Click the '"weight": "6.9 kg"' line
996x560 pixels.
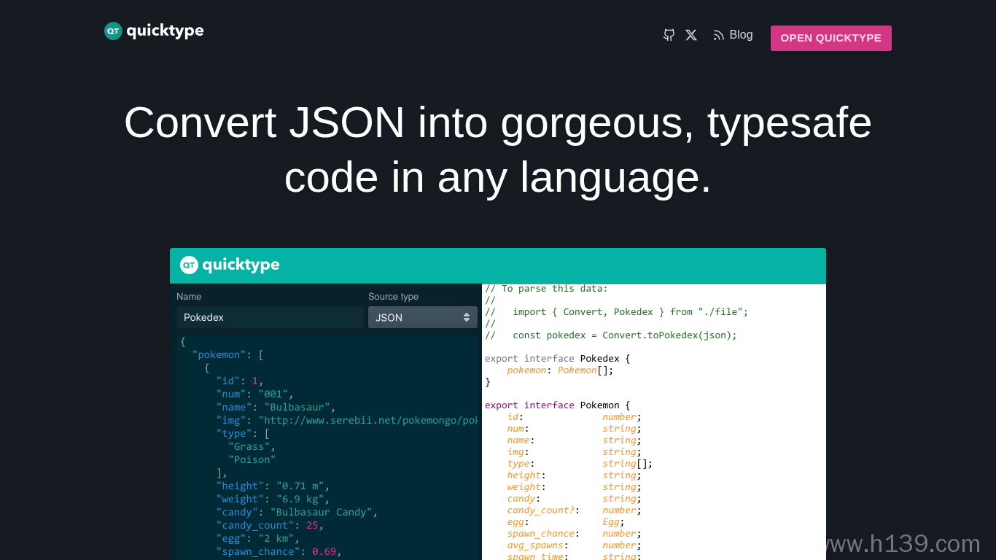pos(273,499)
